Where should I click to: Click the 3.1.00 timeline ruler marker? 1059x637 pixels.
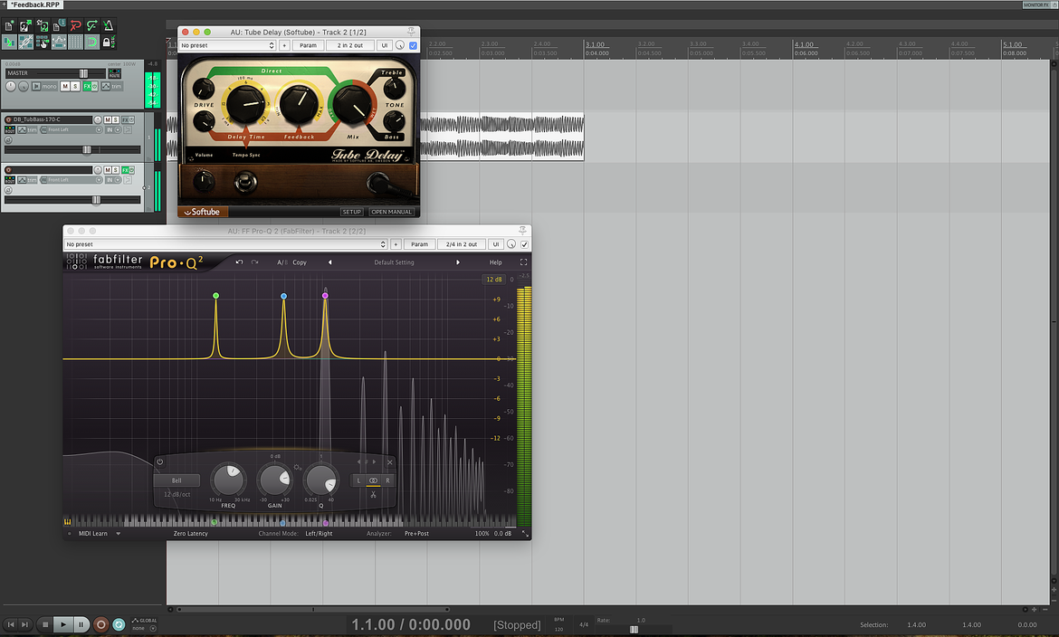[595, 44]
